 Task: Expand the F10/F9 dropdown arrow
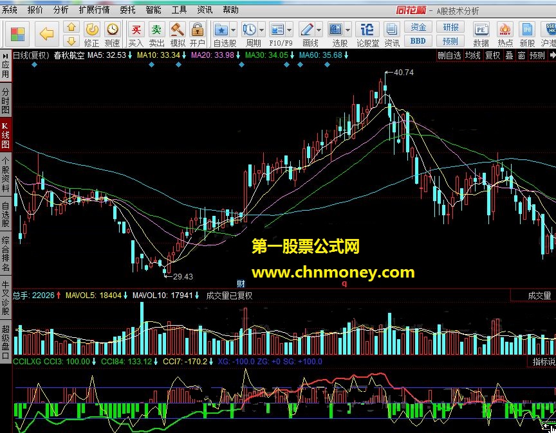tap(289, 30)
